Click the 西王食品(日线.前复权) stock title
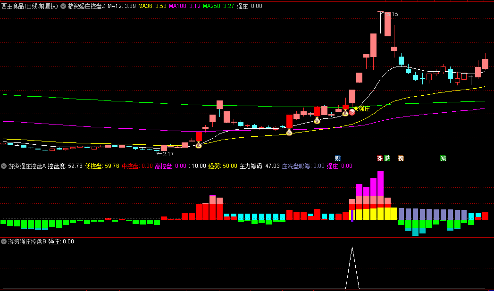 pos(30,6)
